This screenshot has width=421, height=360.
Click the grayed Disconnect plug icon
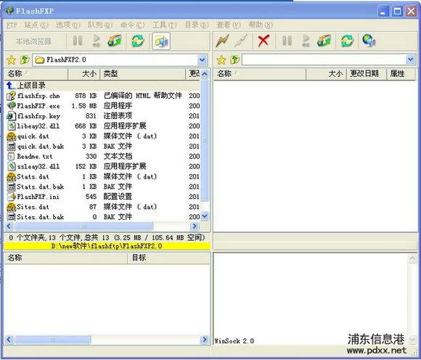(x=242, y=41)
